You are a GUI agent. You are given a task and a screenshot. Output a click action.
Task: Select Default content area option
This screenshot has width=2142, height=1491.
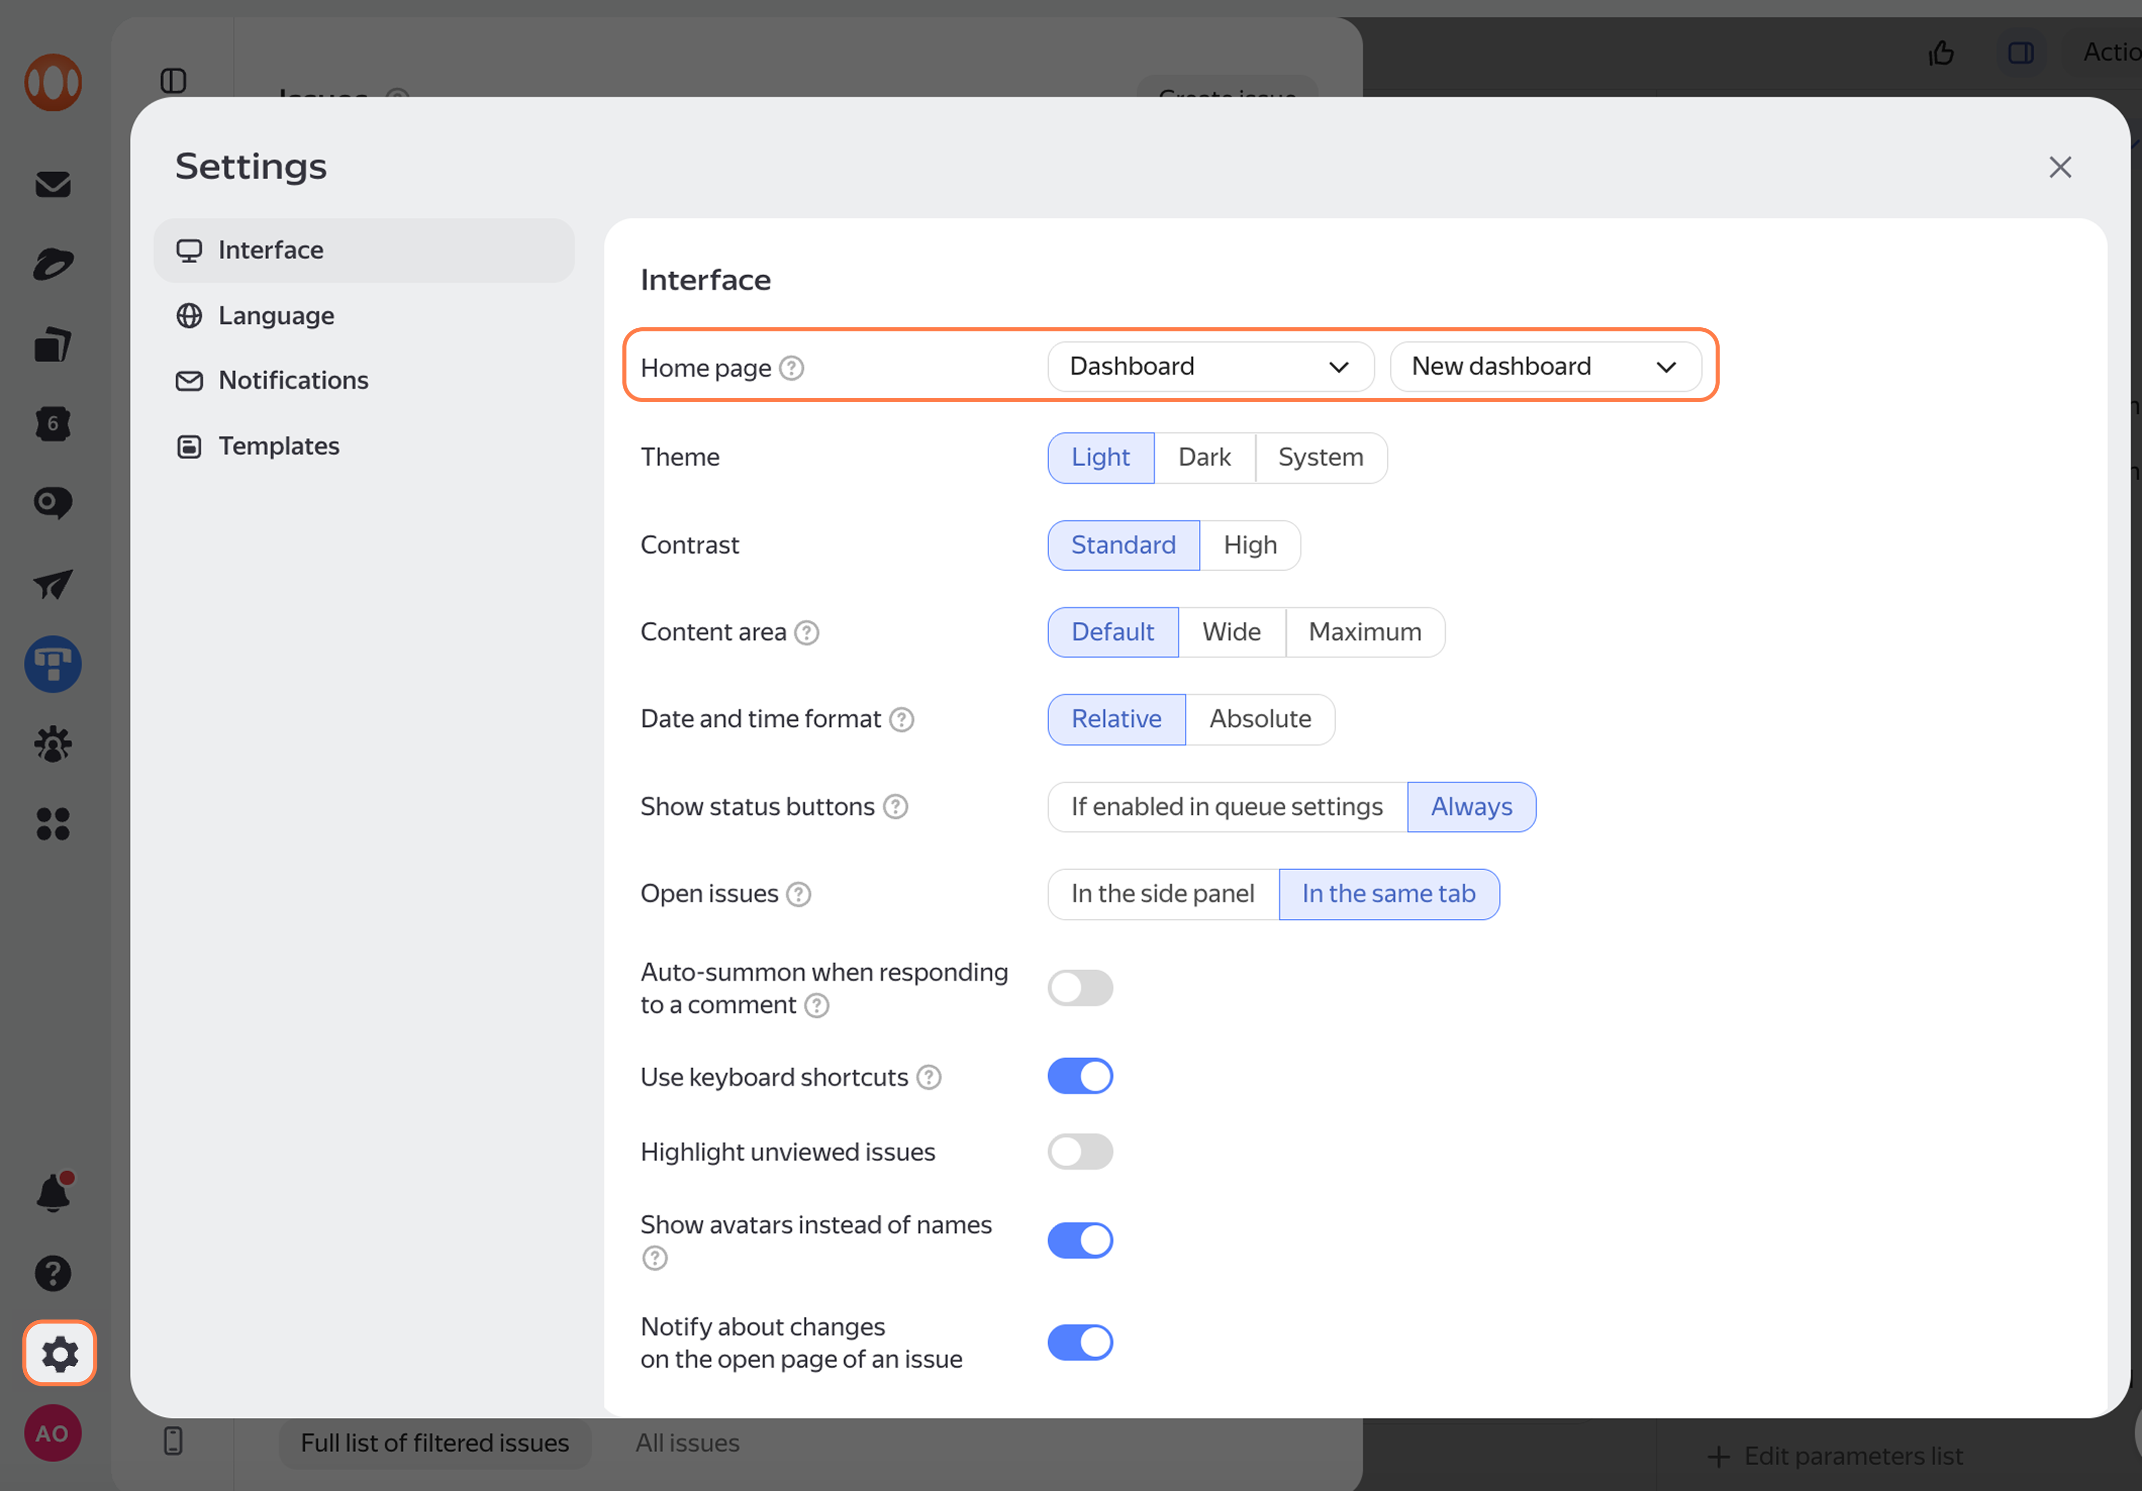1113,632
